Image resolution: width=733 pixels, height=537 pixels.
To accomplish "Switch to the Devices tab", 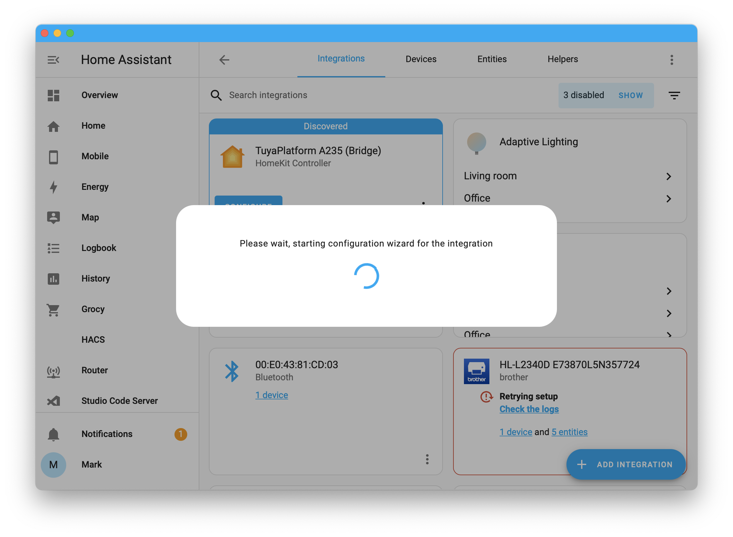I will 421,59.
